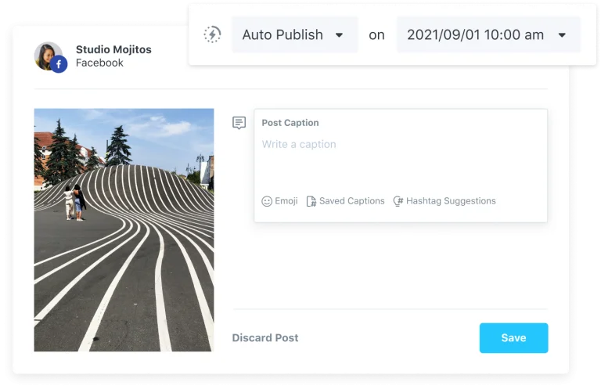601x389 pixels.
Task: Focus the Write a caption text field
Action: (399, 157)
